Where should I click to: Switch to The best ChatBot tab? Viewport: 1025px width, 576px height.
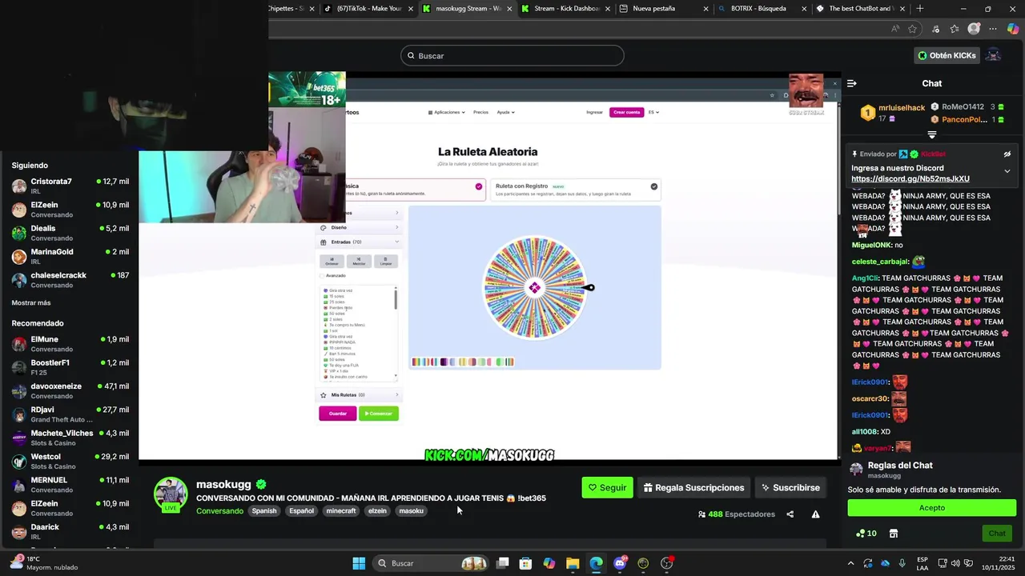click(861, 9)
